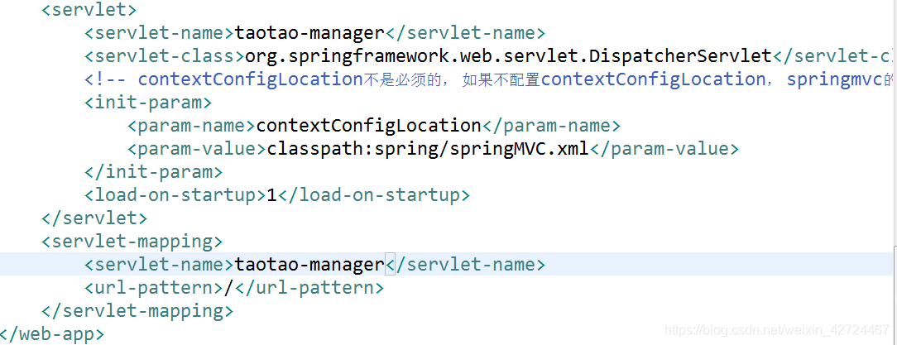Click the opening <param-name> tag
The height and width of the screenshot is (345, 897).
tap(191, 125)
